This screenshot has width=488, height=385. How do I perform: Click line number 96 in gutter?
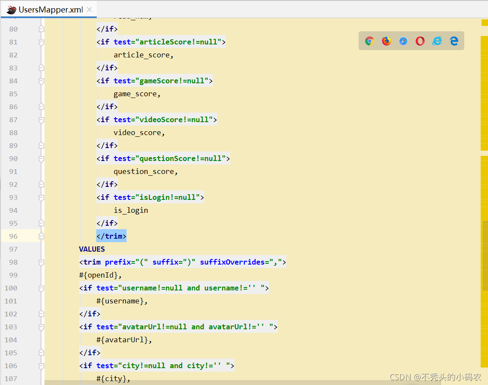click(x=13, y=237)
